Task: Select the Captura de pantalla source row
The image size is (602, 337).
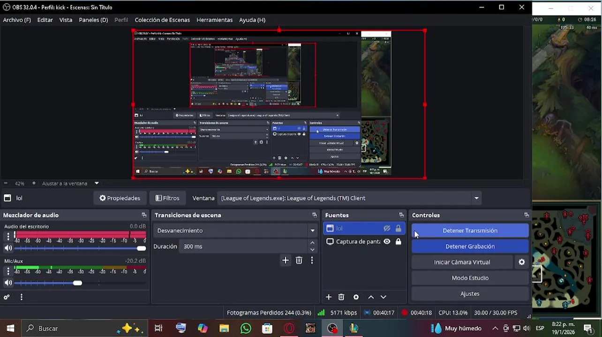Action: click(x=364, y=242)
